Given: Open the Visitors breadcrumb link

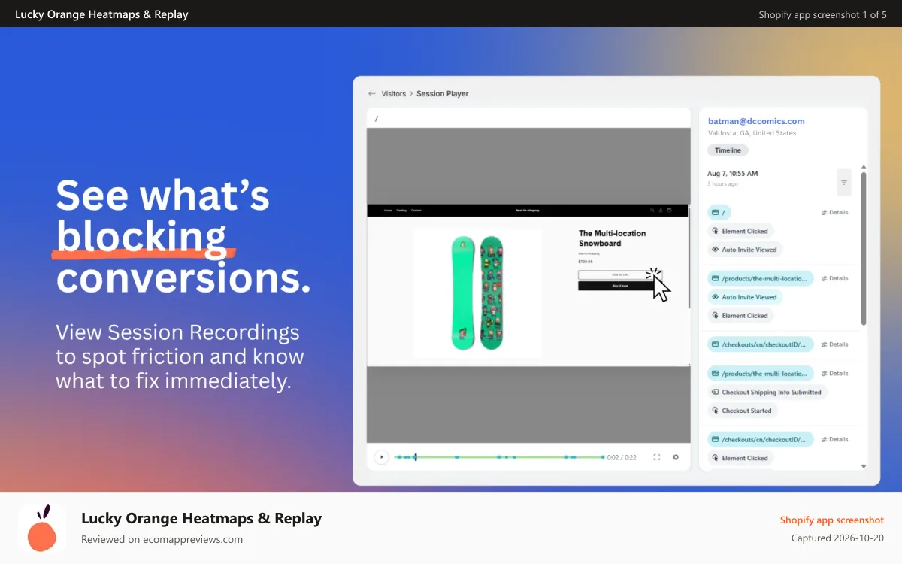Looking at the screenshot, I should point(393,94).
